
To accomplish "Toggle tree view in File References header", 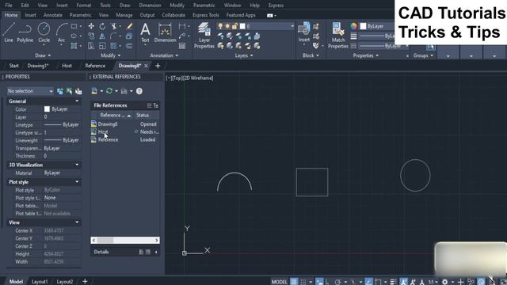I will (155, 105).
